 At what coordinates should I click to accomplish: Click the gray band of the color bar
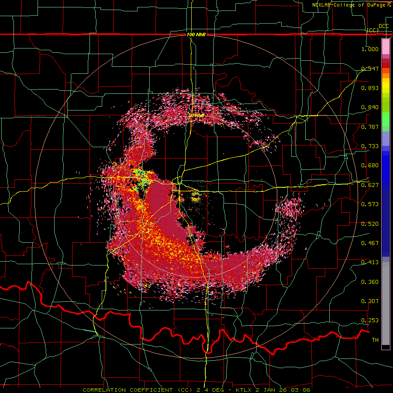386,303
